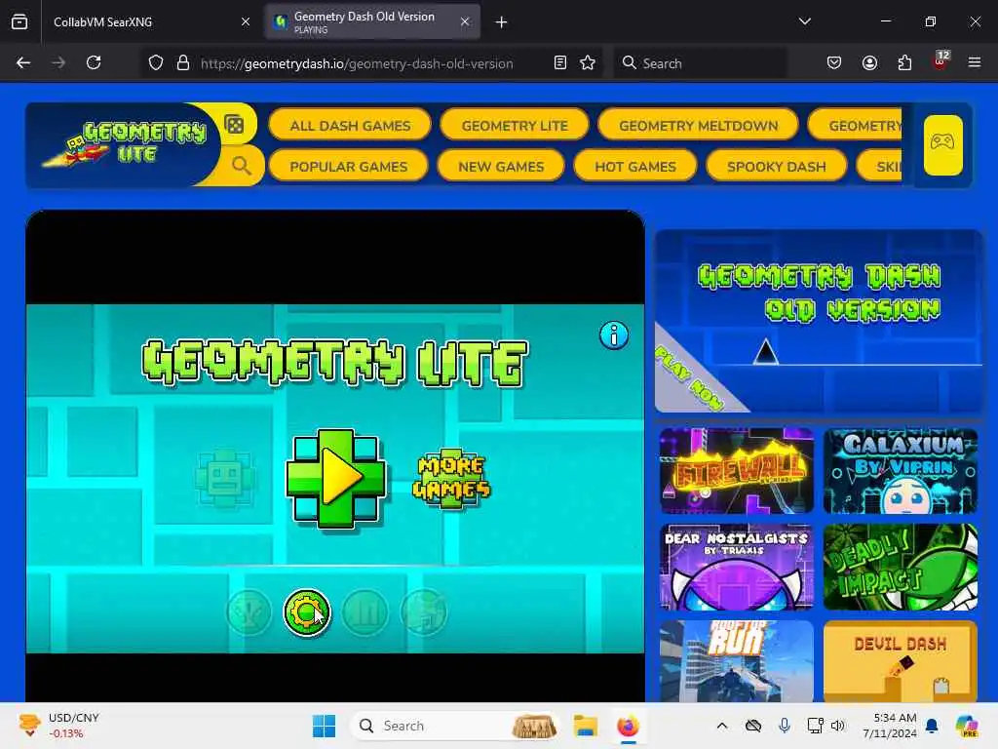Click the Geometry Dash Old Version banner
This screenshot has height=749, width=998.
pos(819,321)
